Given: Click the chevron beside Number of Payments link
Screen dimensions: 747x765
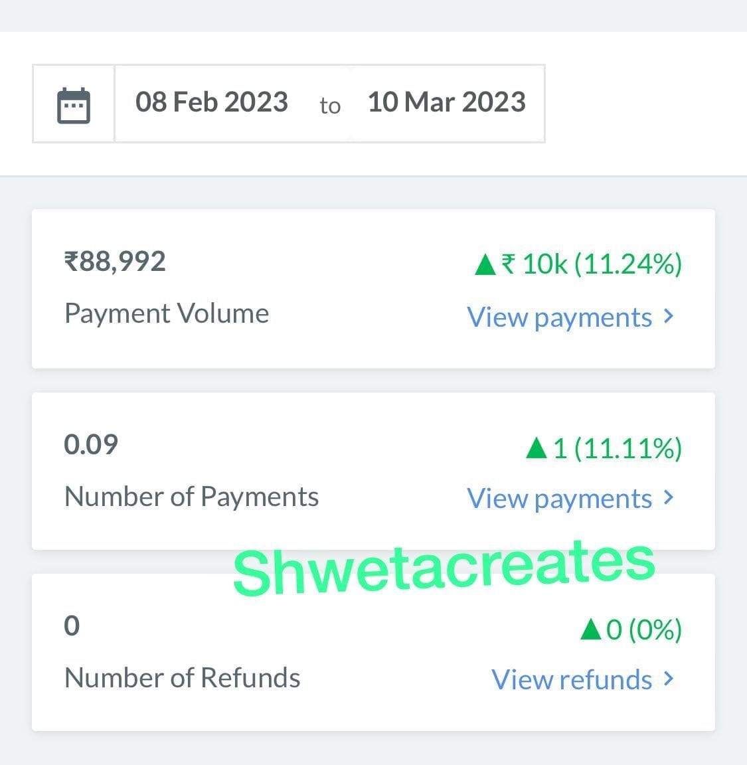Looking at the screenshot, I should click(669, 497).
